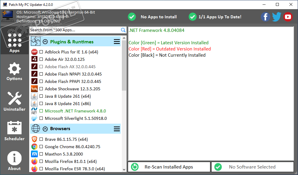Click the Google Chrome icon

coord(35,147)
